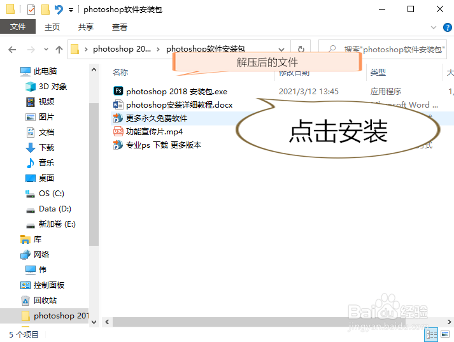Switch to large icons view

(x=445, y=334)
